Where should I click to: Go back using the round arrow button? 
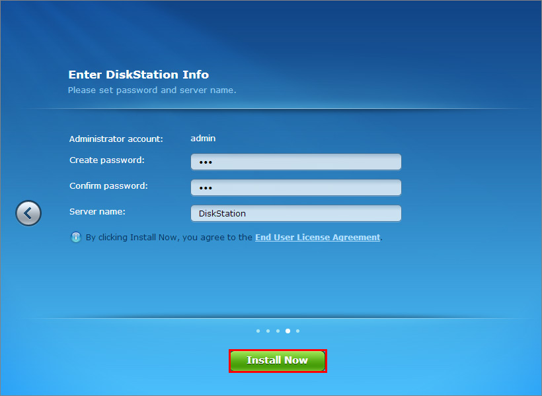tap(28, 213)
